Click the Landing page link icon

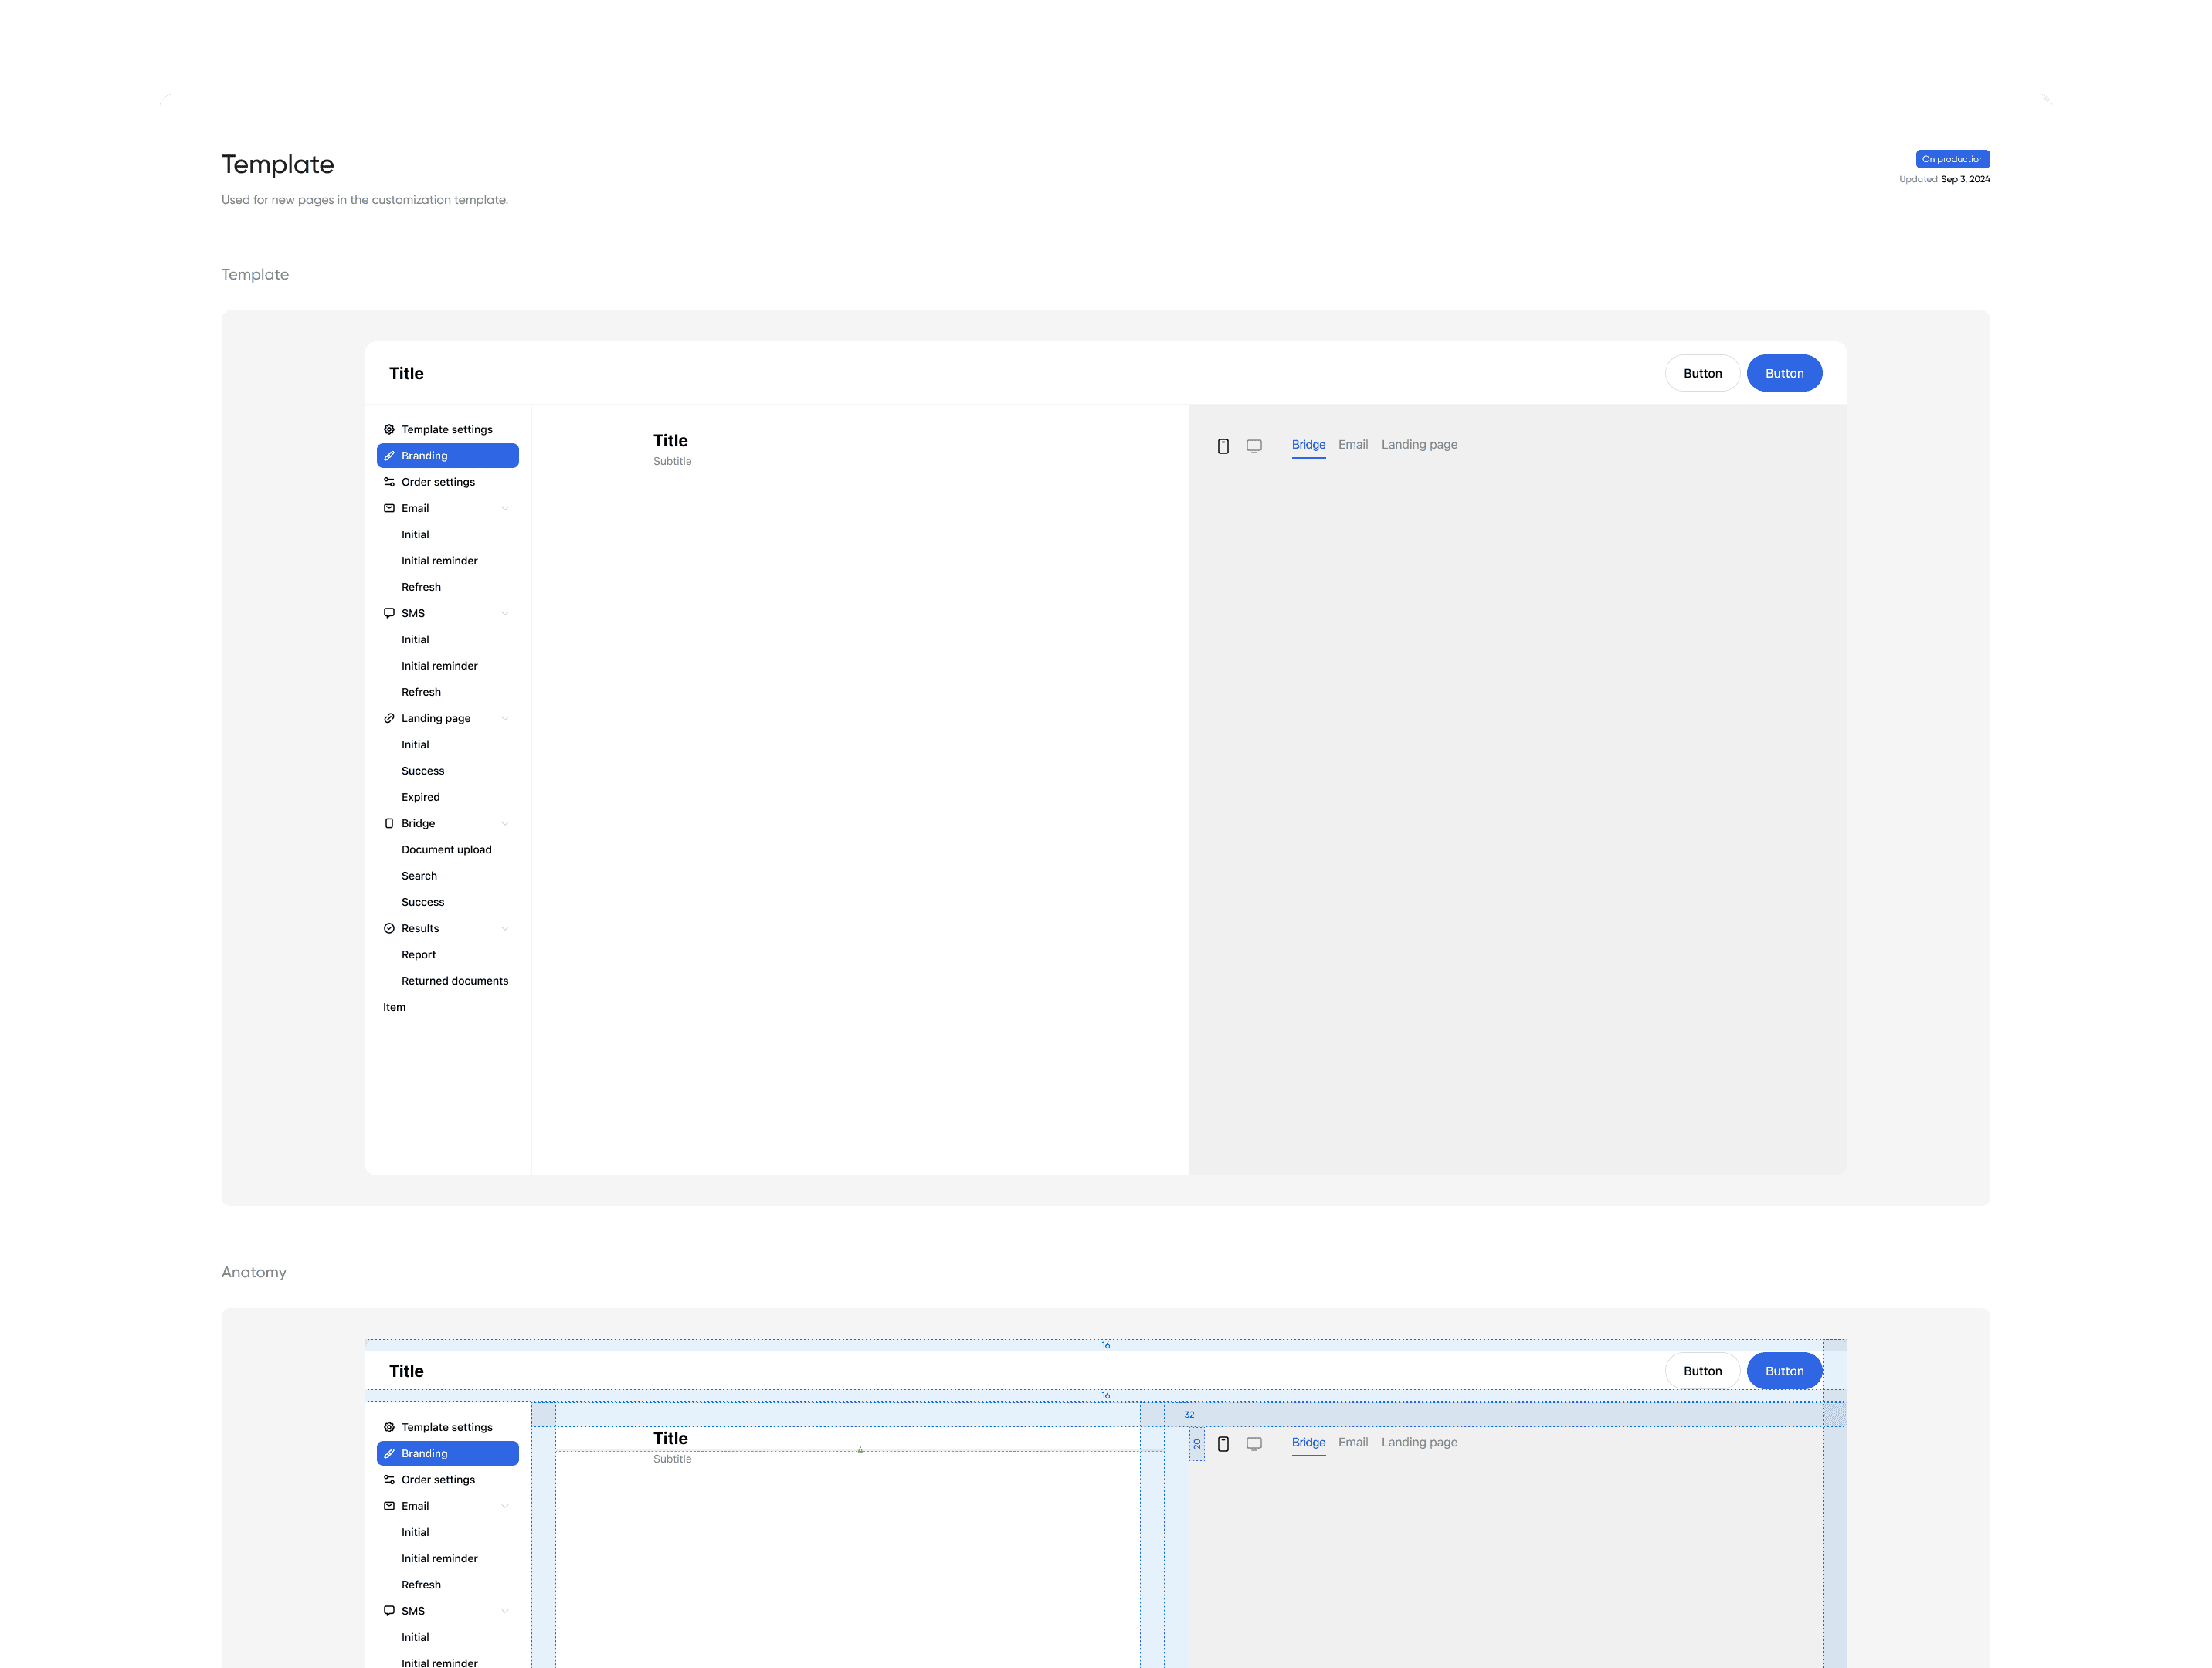click(389, 718)
